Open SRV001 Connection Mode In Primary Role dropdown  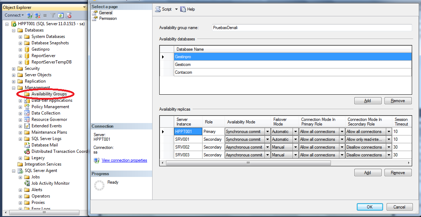click(342, 139)
